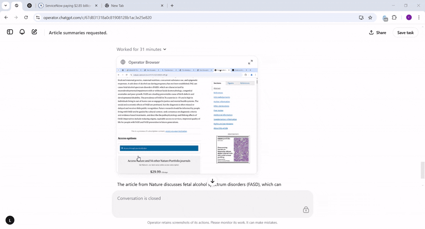Open site information icon in address bar
Image resolution: width=425 pixels, height=229 pixels.
point(38,17)
